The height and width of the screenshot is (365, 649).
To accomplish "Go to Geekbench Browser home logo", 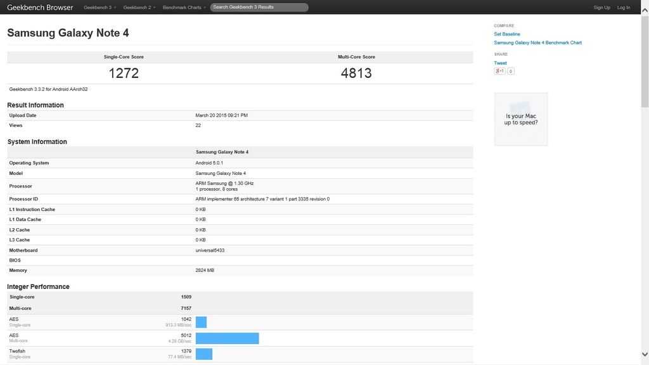I will coord(40,8).
